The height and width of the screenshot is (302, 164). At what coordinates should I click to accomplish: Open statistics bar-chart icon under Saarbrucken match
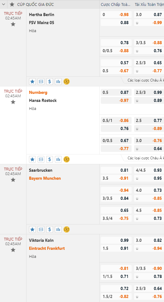coord(58,229)
